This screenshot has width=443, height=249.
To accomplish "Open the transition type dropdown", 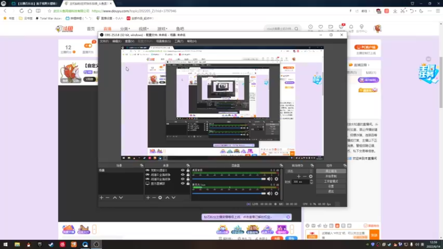I will pyautogui.click(x=300, y=171).
